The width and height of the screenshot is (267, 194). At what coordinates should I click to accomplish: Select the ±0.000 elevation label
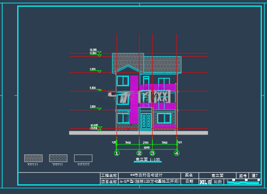pos(94,125)
